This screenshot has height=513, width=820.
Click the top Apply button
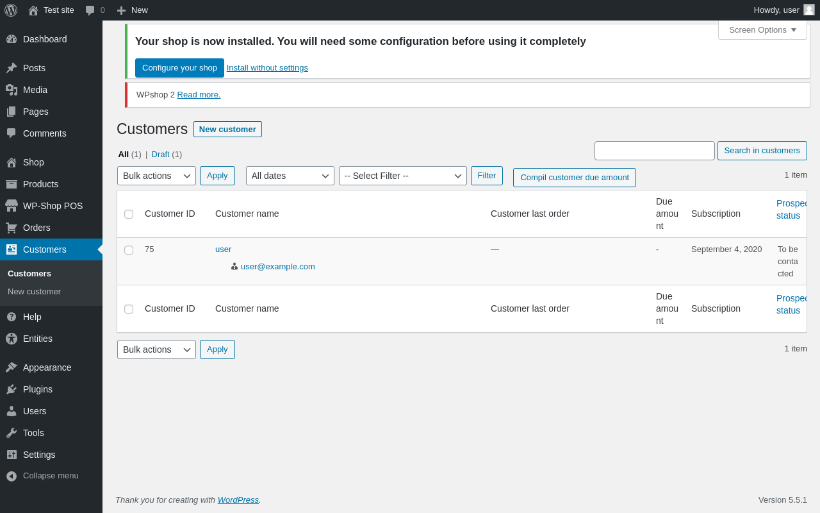[x=217, y=176]
